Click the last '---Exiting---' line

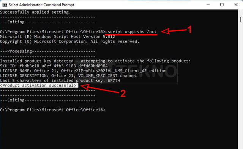[x=47, y=100]
